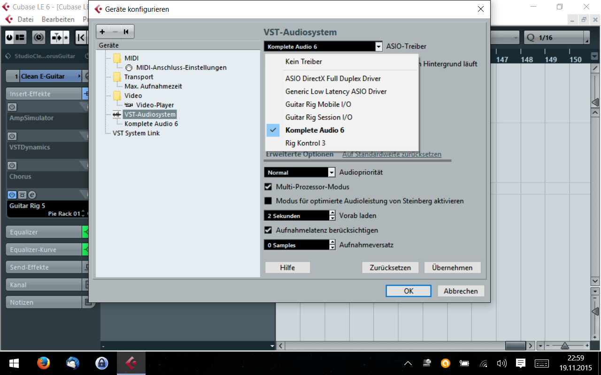Open the MIDI folder in the device tree
Screen dimensions: 601x375
coord(117,58)
